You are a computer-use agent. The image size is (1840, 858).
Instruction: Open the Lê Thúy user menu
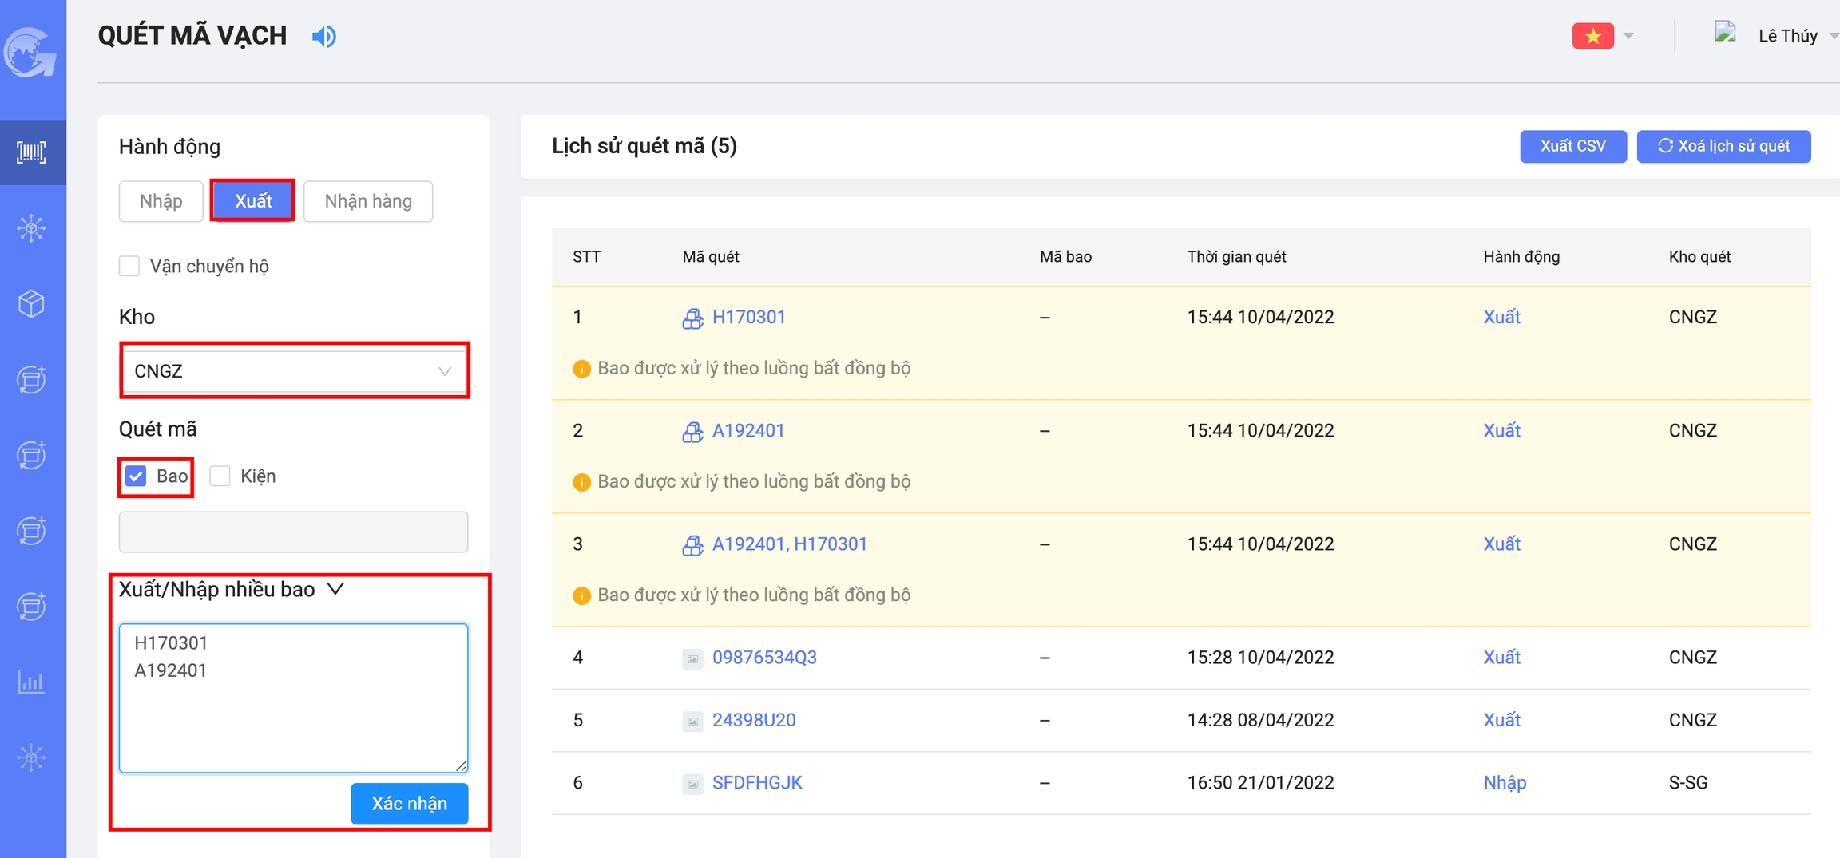click(1798, 36)
